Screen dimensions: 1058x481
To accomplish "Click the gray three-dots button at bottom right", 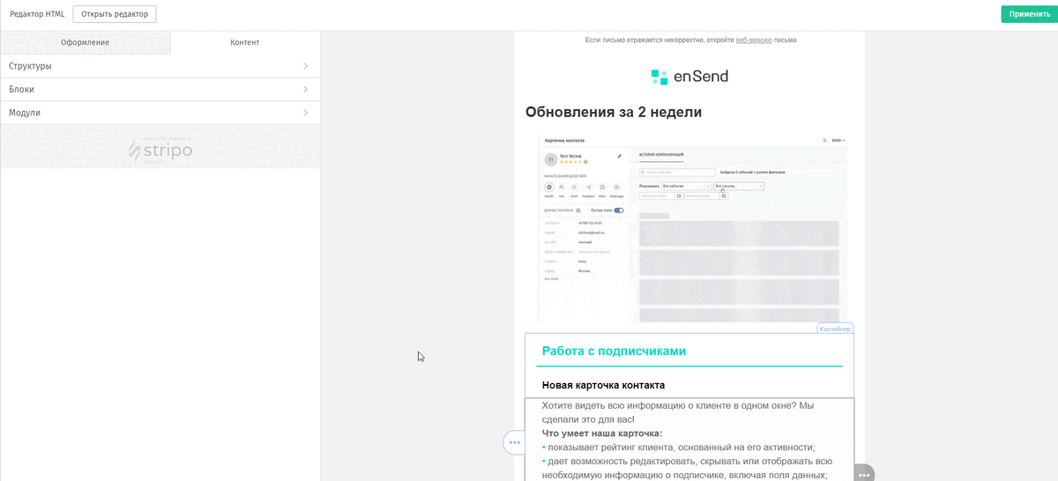I will tap(864, 474).
